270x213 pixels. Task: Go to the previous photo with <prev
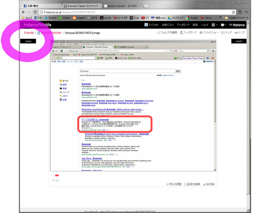28,41
